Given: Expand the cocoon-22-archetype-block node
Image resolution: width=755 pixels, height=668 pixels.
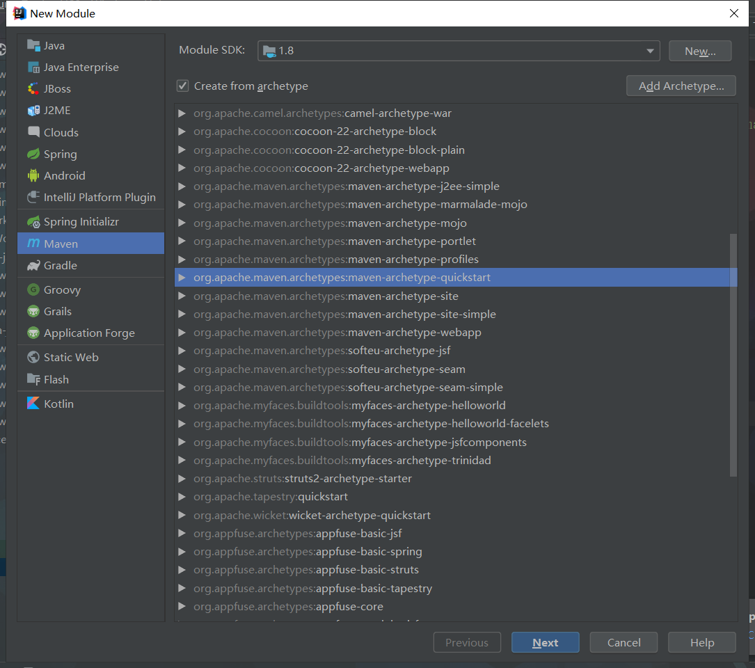Looking at the screenshot, I should 182,132.
